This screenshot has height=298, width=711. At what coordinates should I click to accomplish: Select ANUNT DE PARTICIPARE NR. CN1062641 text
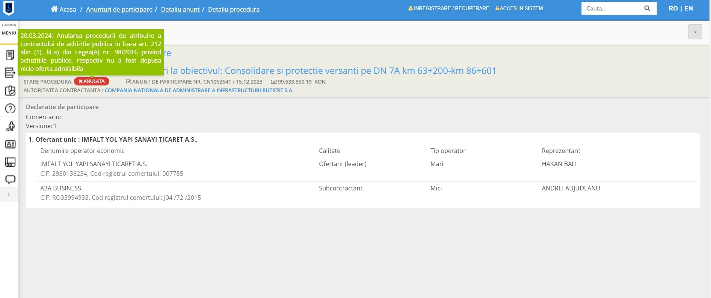(197, 82)
